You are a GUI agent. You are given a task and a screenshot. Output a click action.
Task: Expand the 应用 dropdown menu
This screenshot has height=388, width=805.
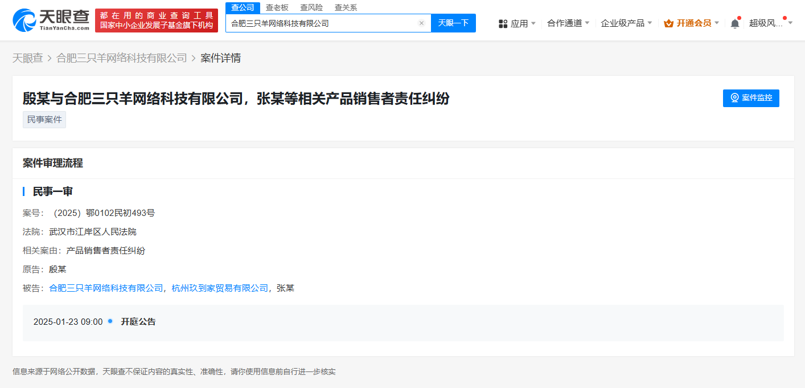coord(533,23)
